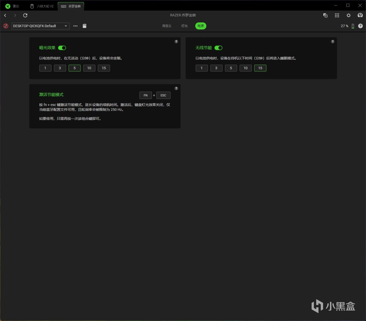Go back using the back arrow
The width and height of the screenshot is (366, 321).
coord(5,15)
